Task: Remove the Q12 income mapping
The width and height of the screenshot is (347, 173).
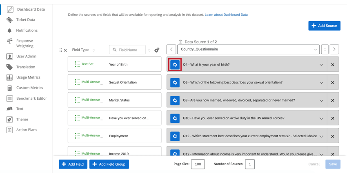Action: [x=332, y=154]
